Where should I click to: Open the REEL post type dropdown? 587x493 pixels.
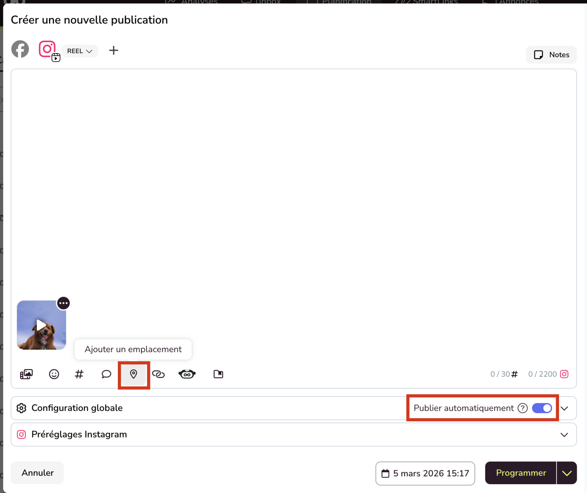(80, 51)
